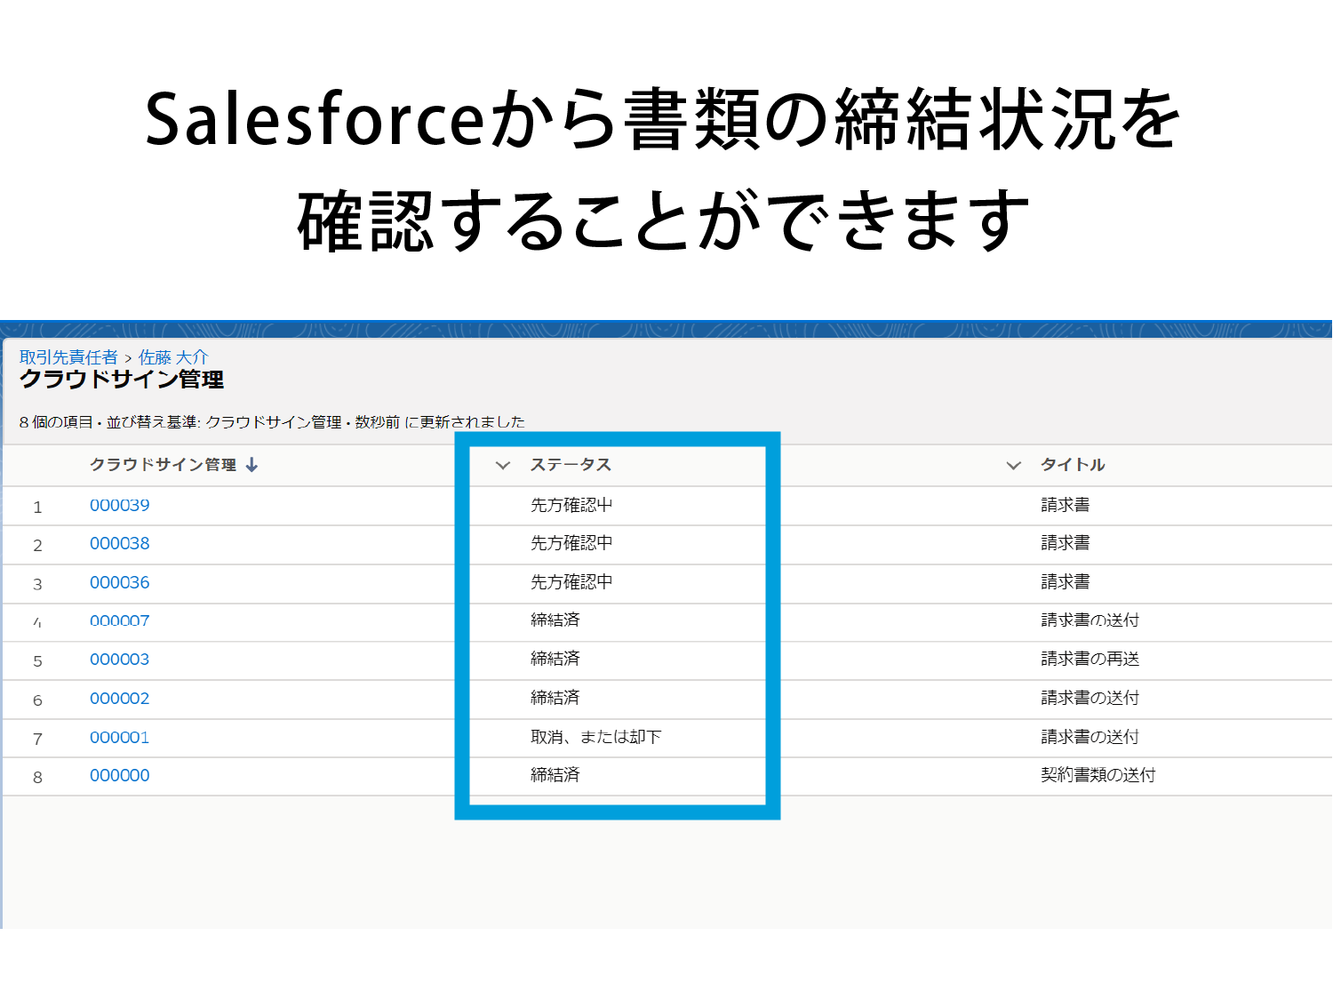Screen dimensions: 1333x1000
Task: Select 先方確認中 status in row 000038
Action: click(571, 543)
